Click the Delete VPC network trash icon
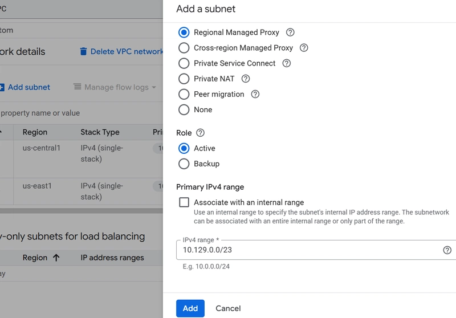This screenshot has height=318, width=456. (83, 51)
